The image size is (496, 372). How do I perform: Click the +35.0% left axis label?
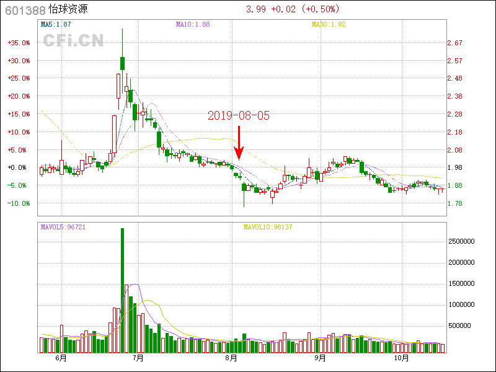(x=19, y=43)
